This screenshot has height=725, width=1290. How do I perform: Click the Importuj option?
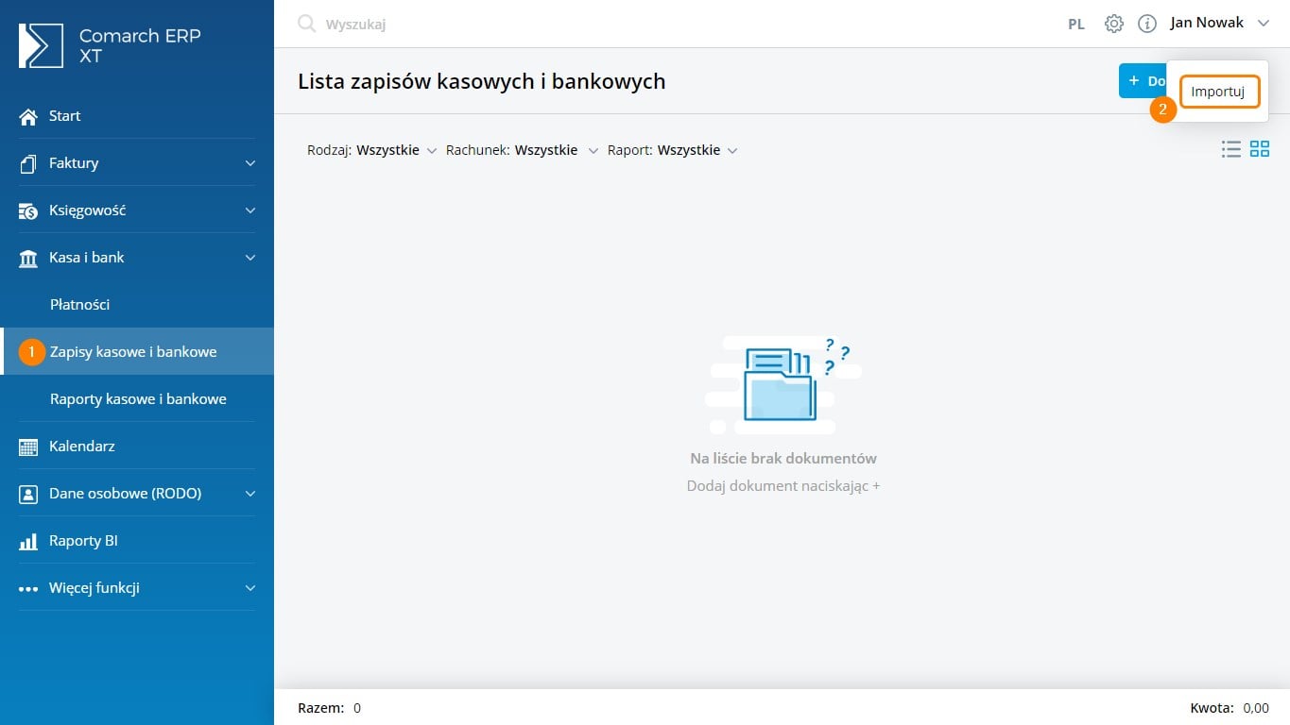1219,92
